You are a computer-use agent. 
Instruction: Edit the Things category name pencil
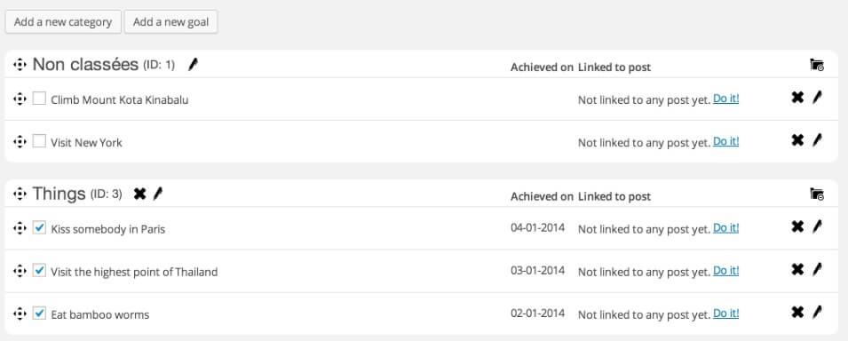(157, 194)
